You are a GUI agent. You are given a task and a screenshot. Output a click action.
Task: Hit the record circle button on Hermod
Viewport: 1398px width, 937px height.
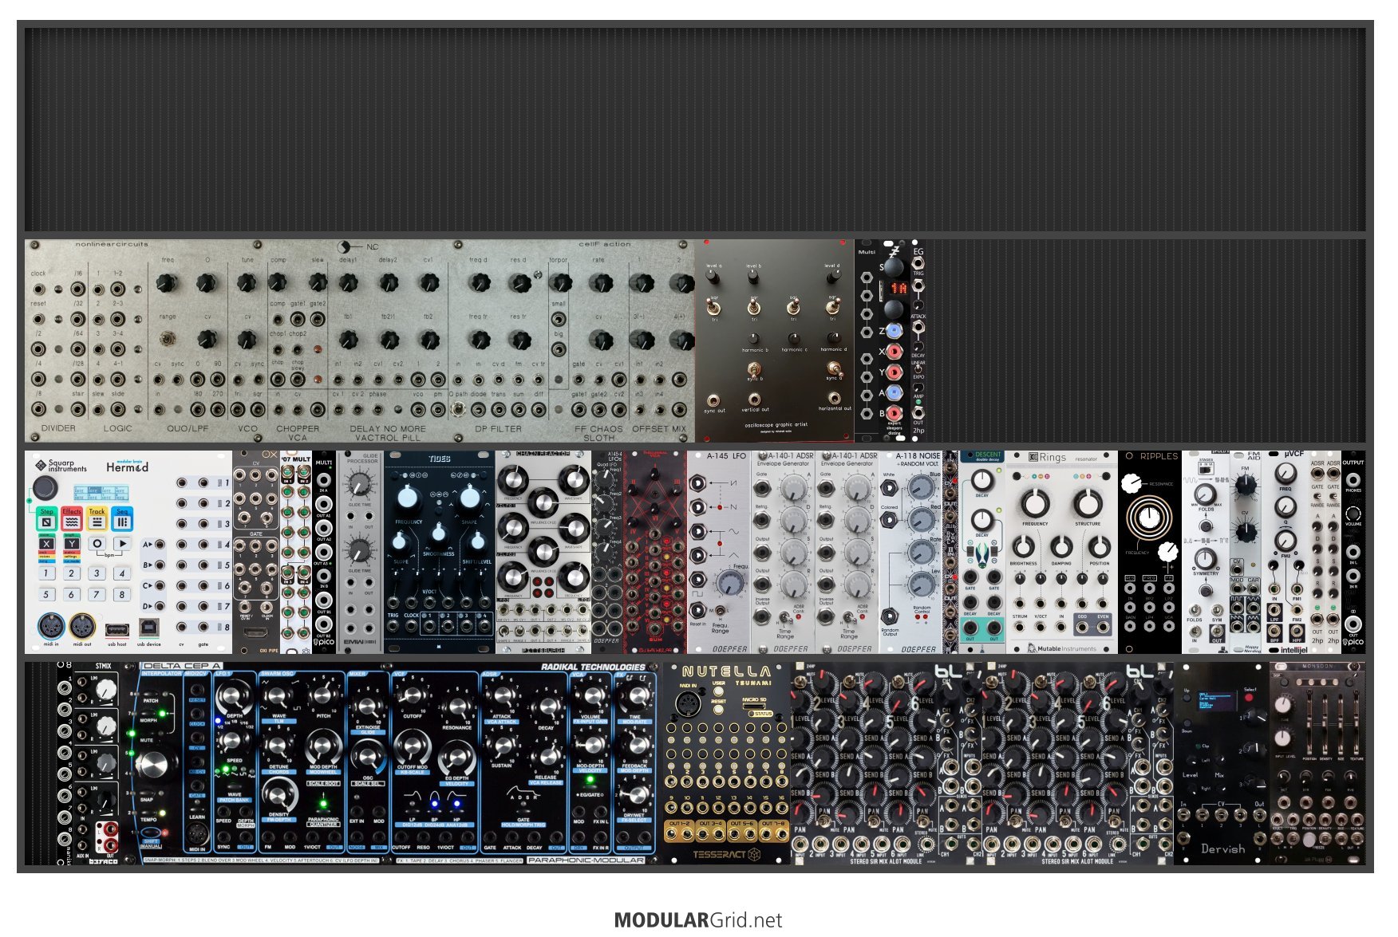click(x=97, y=544)
